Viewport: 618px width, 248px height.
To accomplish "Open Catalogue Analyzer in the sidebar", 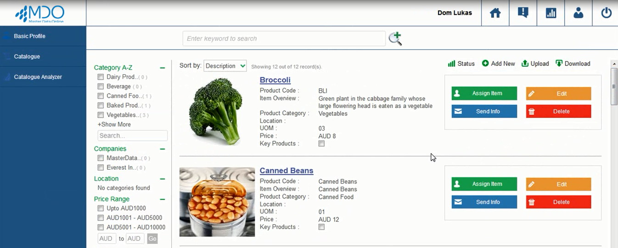I will point(38,77).
